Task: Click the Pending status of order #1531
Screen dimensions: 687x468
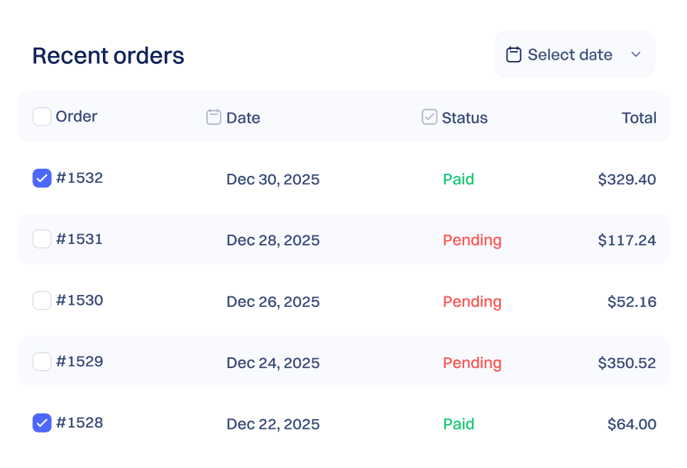Action: (472, 240)
